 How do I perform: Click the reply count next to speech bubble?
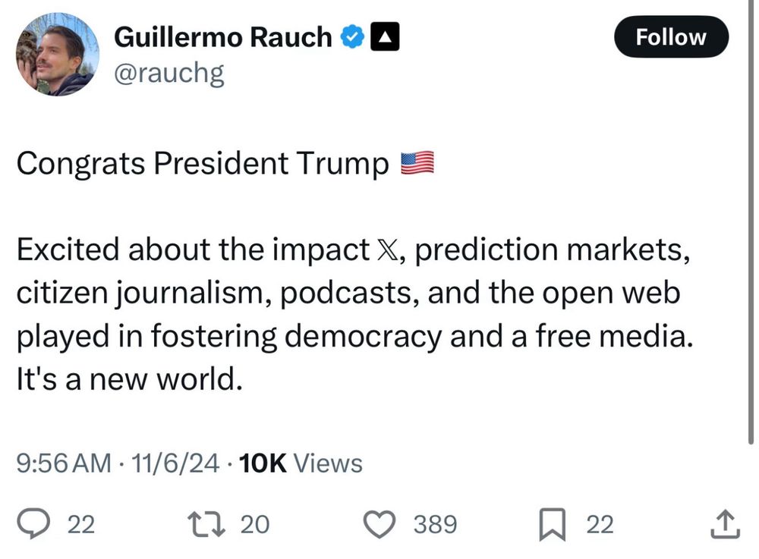[82, 524]
